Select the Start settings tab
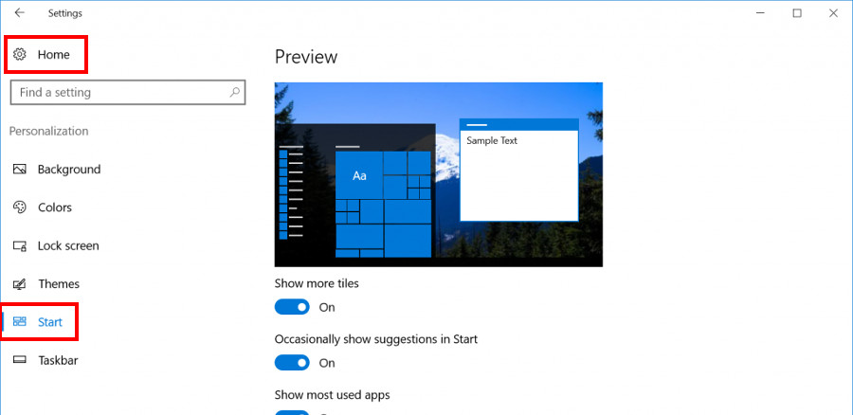This screenshot has height=415, width=853. click(50, 322)
